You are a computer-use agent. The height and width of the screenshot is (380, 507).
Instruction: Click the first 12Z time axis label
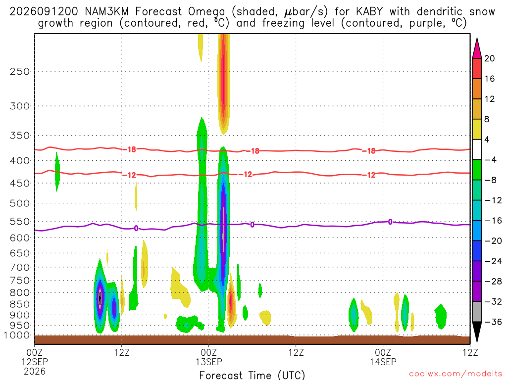pos(122,352)
